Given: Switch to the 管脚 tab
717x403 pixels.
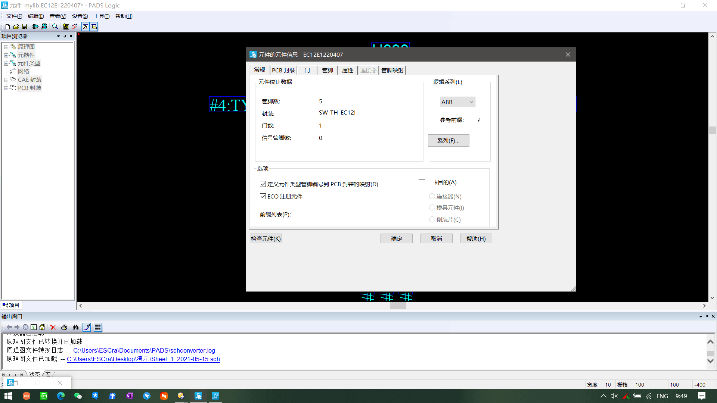Looking at the screenshot, I should click(328, 71).
